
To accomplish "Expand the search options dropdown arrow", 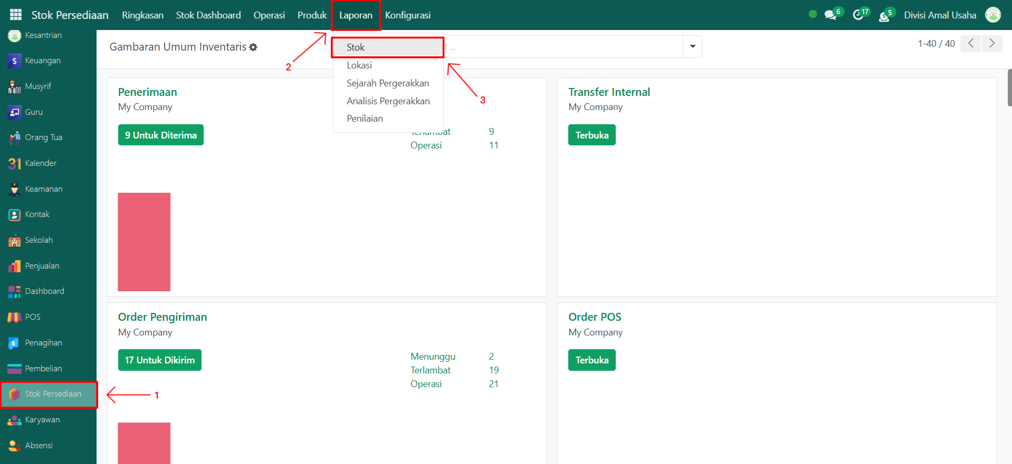I will [692, 47].
